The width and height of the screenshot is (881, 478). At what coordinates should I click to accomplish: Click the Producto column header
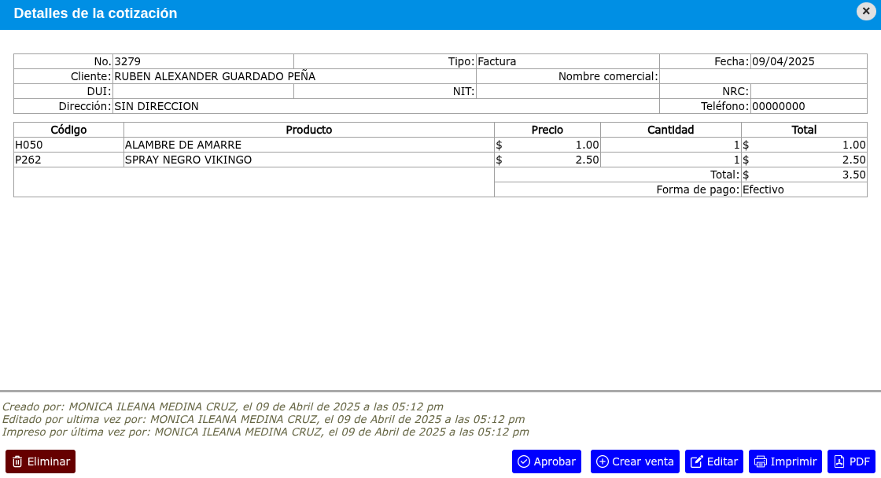coord(309,130)
